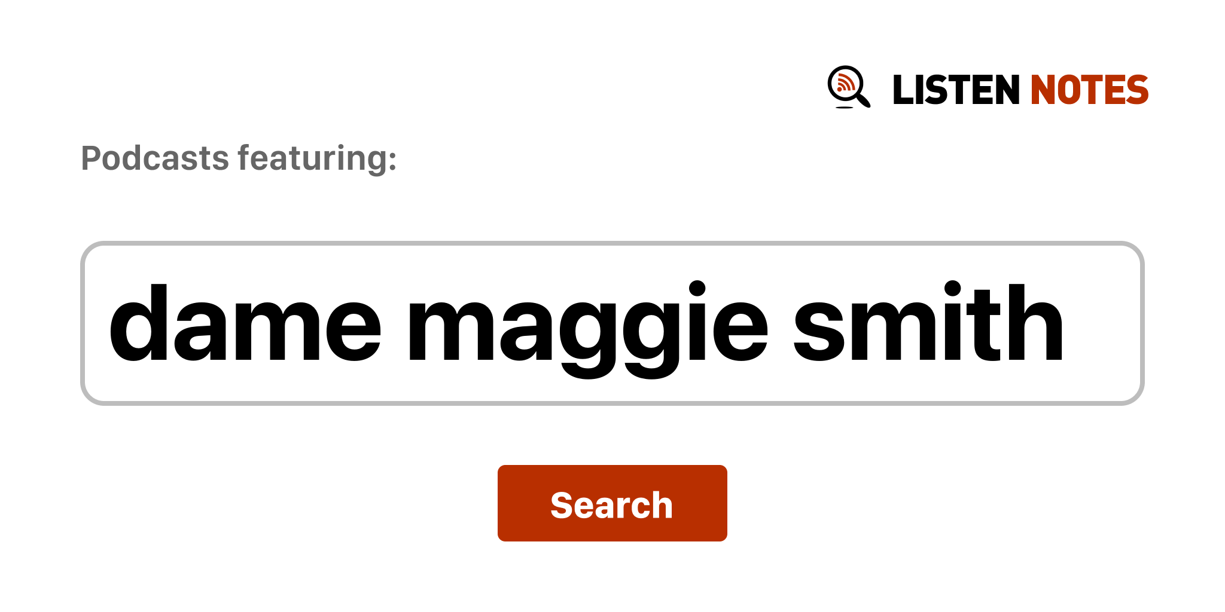The height and width of the screenshot is (612, 1225).
Task: Click the word Search on the button
Action: 612,505
